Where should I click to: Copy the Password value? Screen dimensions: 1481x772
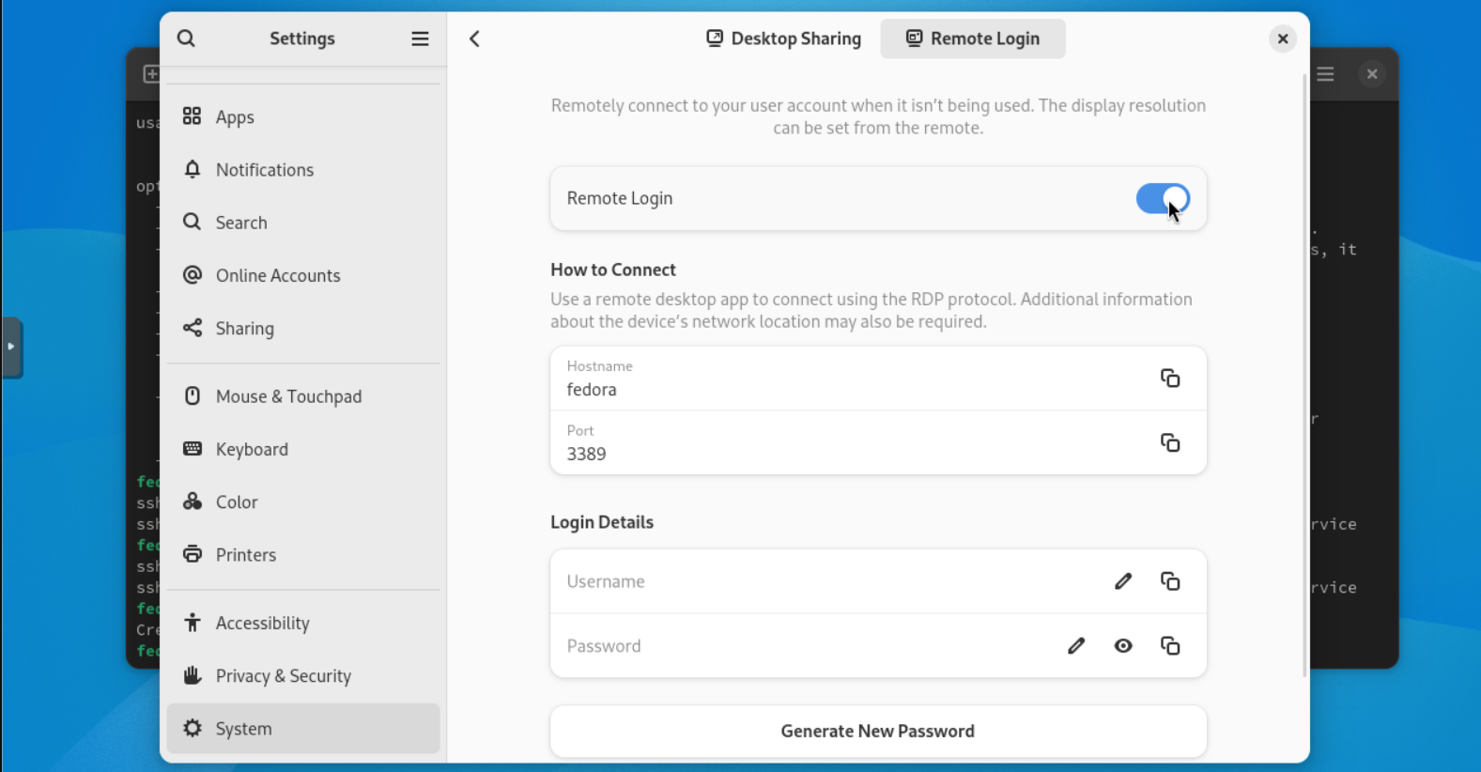1170,646
